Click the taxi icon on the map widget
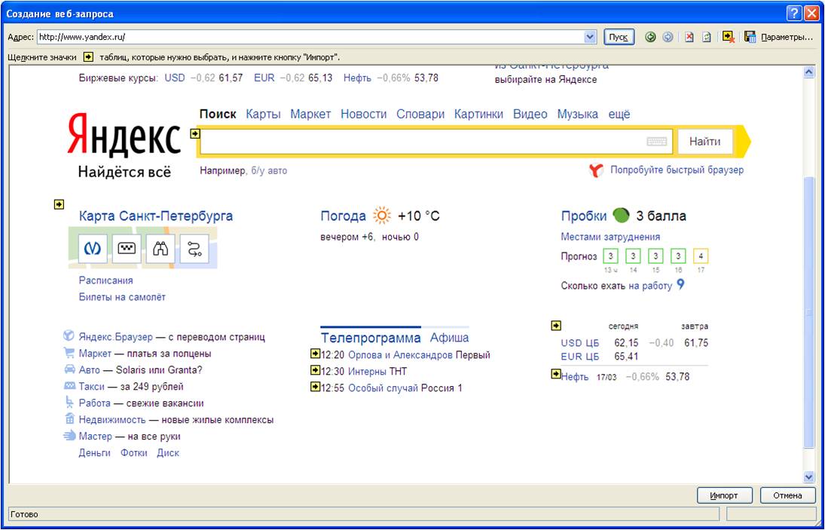Image resolution: width=825 pixels, height=530 pixels. tap(127, 249)
